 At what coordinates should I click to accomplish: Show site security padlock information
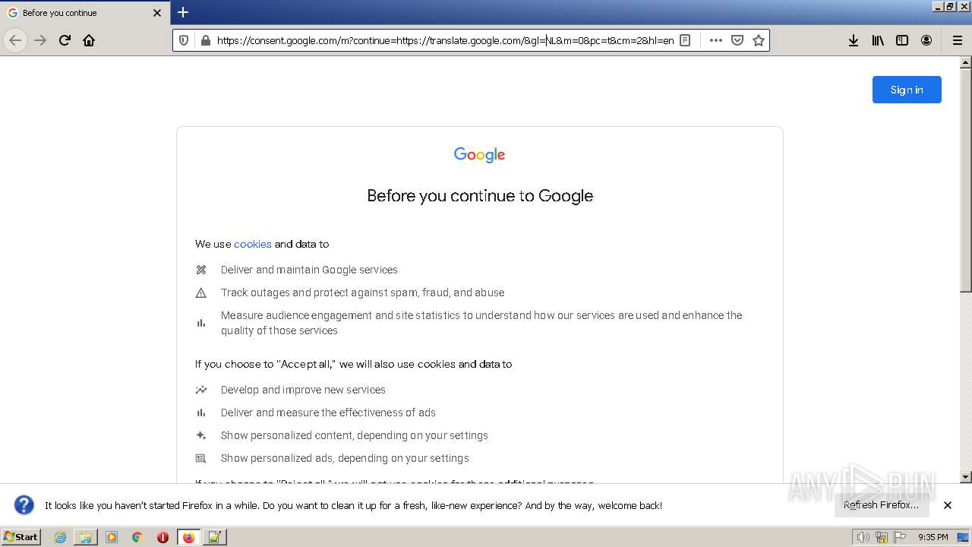(205, 40)
